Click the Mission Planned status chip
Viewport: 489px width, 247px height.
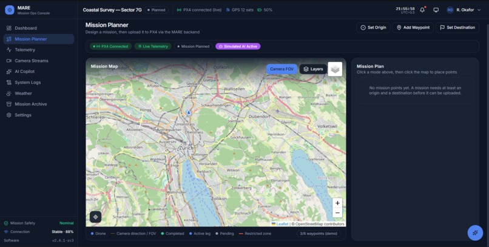(x=194, y=47)
